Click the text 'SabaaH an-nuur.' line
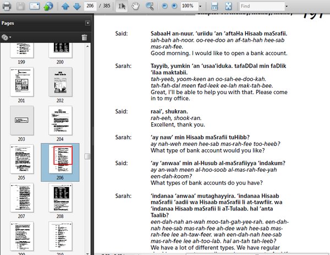330x255 pixels. [x=219, y=34]
